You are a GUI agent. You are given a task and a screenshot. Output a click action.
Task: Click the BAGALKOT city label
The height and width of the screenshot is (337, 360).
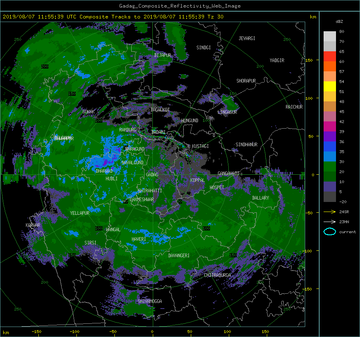[160, 110]
